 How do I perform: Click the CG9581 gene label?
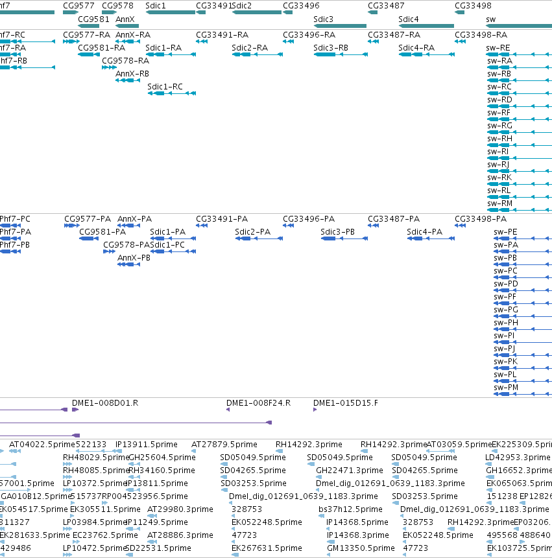click(x=93, y=19)
